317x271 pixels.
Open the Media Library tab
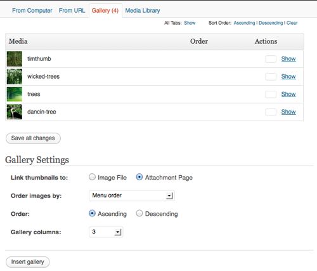(143, 11)
